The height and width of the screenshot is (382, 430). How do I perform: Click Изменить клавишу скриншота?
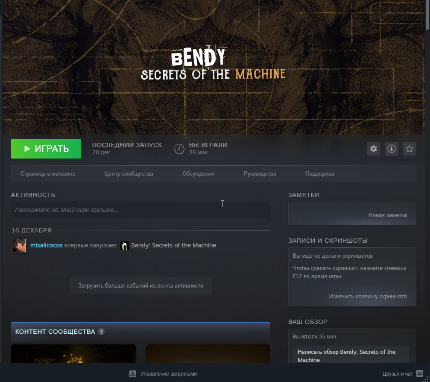pos(368,297)
